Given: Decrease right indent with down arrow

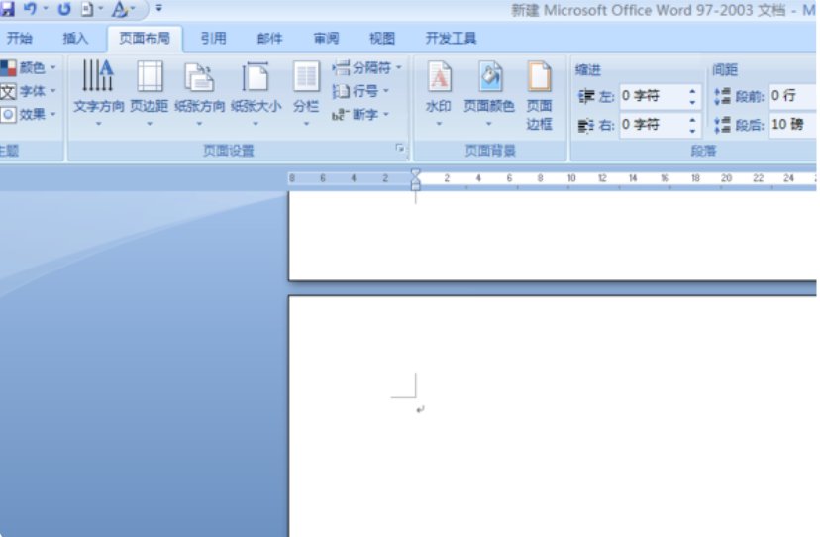Looking at the screenshot, I should pyautogui.click(x=692, y=132).
